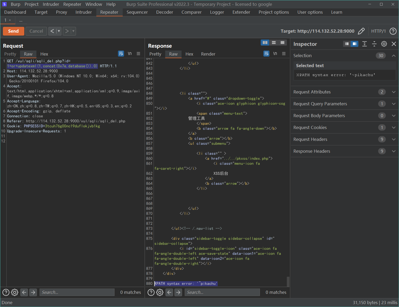
Task: Collapse all Inspector sections icon
Action: [374, 44]
